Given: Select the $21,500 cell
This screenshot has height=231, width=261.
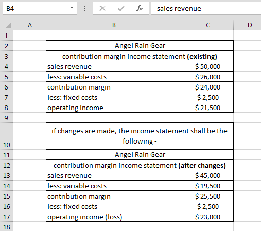Looking at the screenshot, I should tap(207, 108).
